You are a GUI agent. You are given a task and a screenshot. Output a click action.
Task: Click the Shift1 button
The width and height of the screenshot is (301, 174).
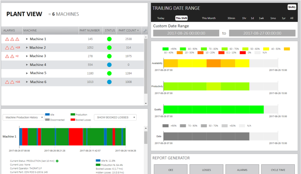tap(292, 7)
